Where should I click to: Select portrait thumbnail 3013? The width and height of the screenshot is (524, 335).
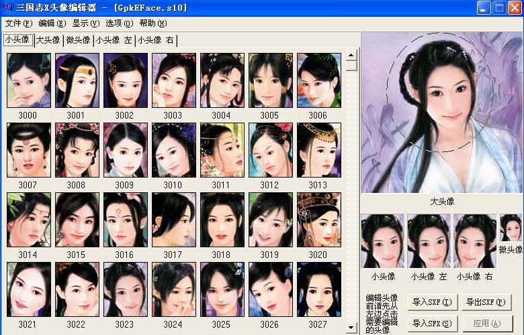tap(319, 150)
